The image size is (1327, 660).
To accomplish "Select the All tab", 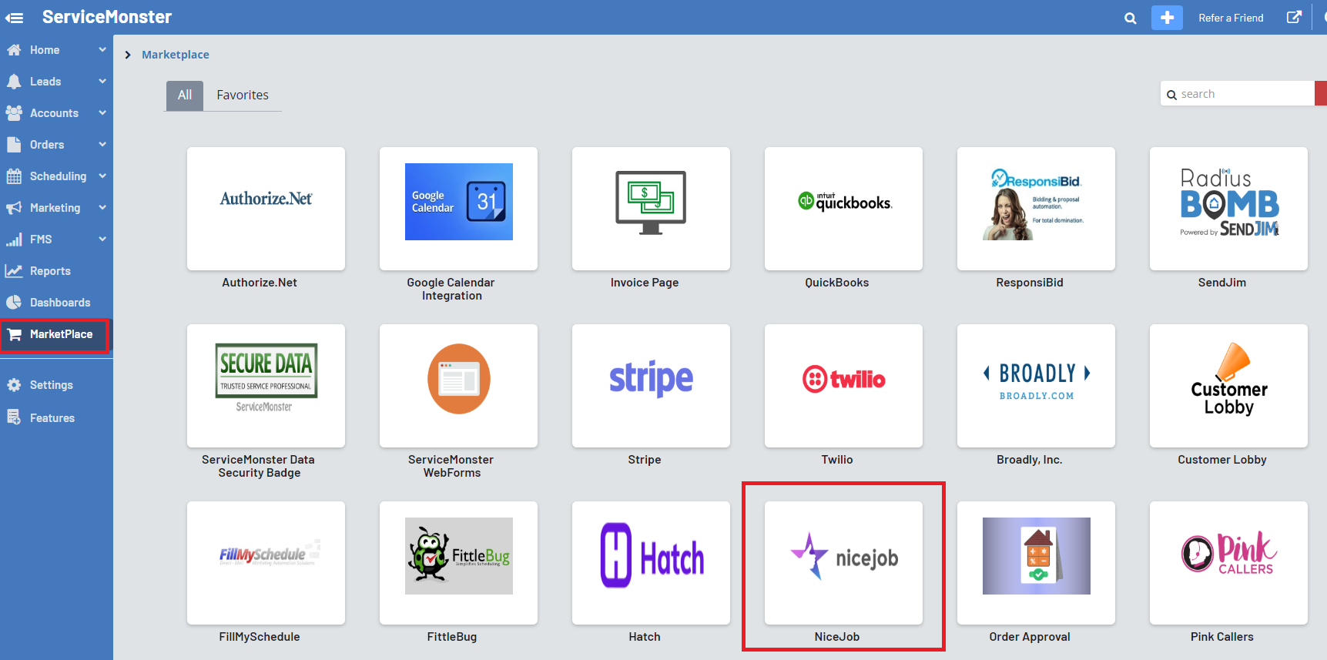I will [185, 95].
